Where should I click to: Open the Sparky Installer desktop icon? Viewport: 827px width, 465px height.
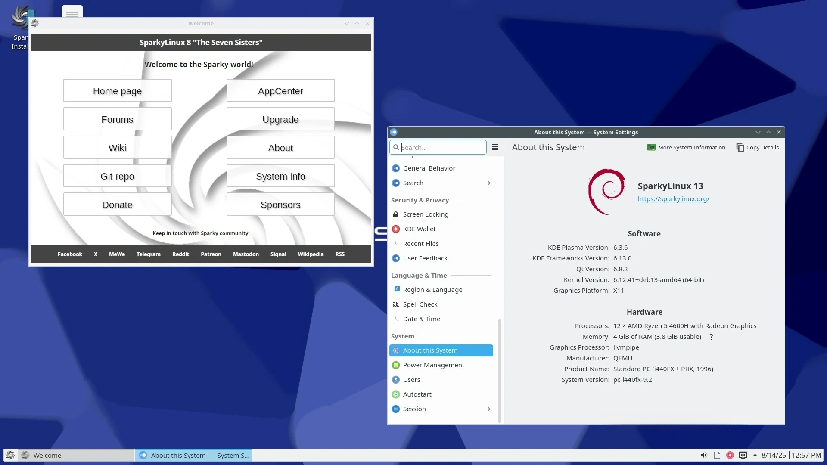[x=19, y=27]
